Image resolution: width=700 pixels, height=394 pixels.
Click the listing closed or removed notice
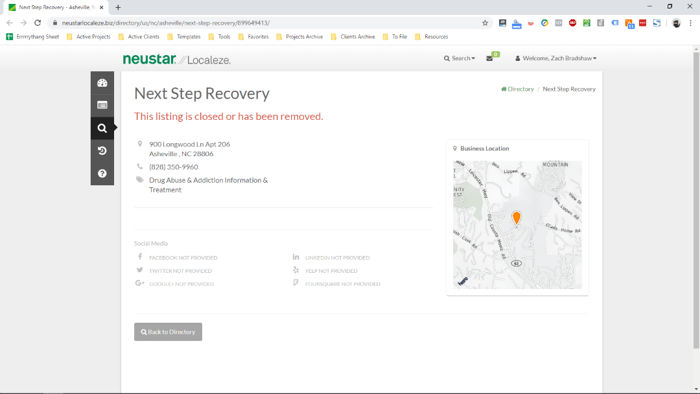tap(229, 117)
